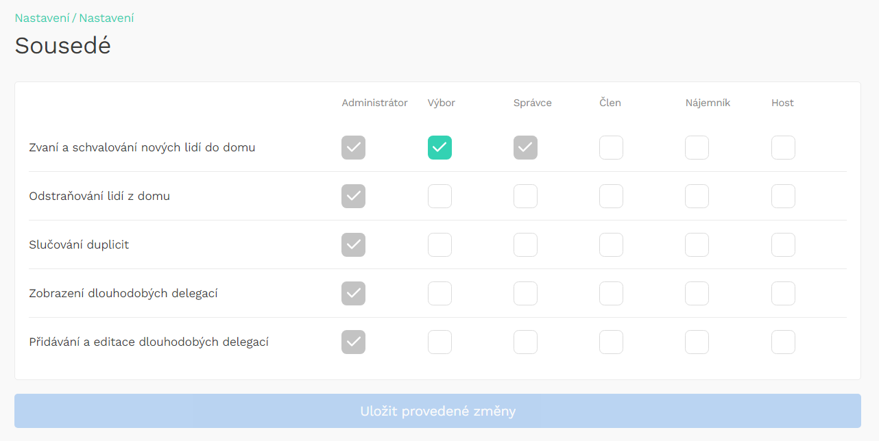The width and height of the screenshot is (879, 441).
Task: Enable Člen for Slučování duplicit
Action: click(611, 244)
